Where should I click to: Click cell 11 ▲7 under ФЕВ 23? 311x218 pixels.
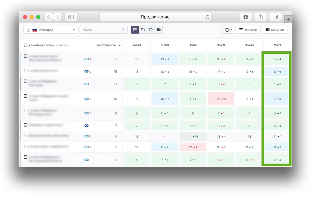coord(249,147)
